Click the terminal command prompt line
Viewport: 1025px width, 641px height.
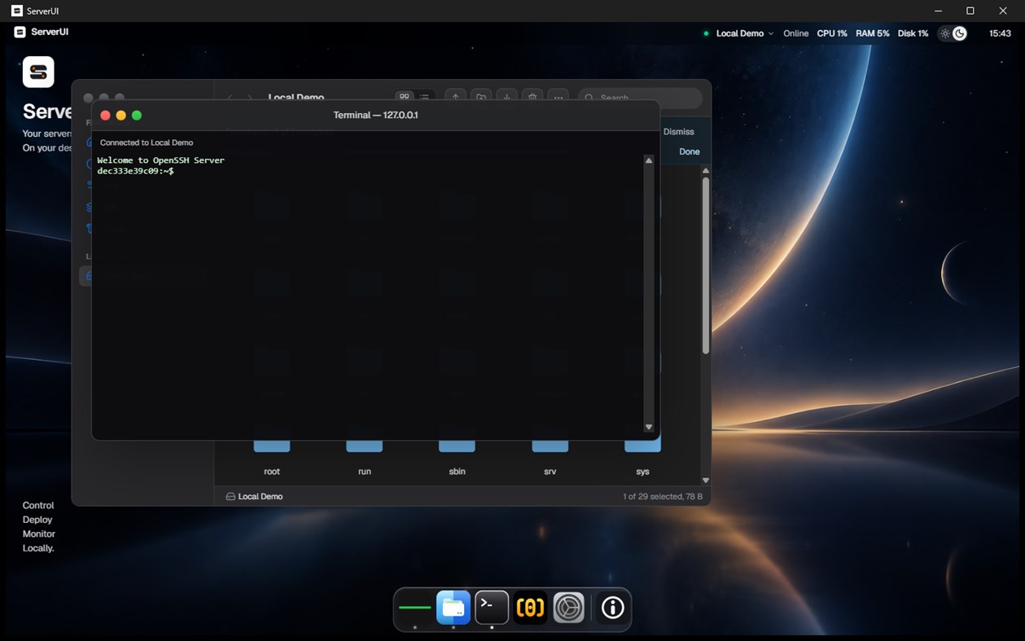click(x=135, y=171)
